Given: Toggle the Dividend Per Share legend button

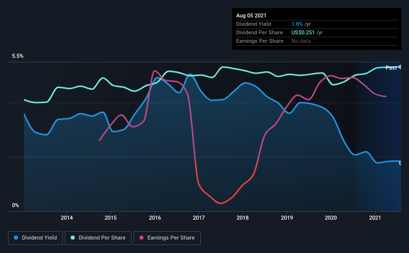Looking at the screenshot, I should click(x=98, y=238).
